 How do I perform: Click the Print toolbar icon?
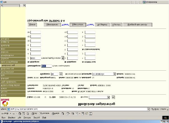click(x=72, y=113)
